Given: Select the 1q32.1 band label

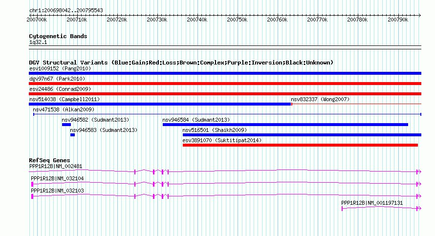Looking at the screenshot, I should [38, 42].
